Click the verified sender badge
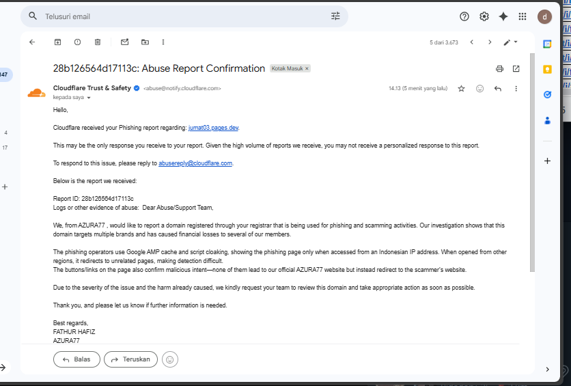This screenshot has height=386, width=571. (137, 88)
